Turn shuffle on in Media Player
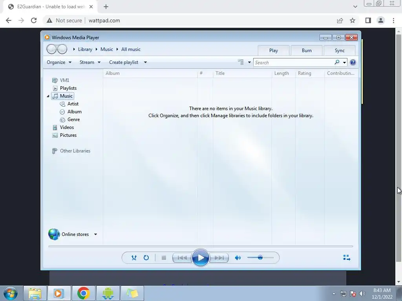 pos(134,258)
